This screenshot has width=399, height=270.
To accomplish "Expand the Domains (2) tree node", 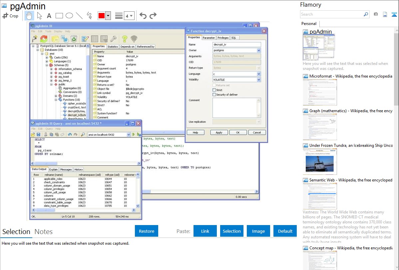I will point(56,96).
